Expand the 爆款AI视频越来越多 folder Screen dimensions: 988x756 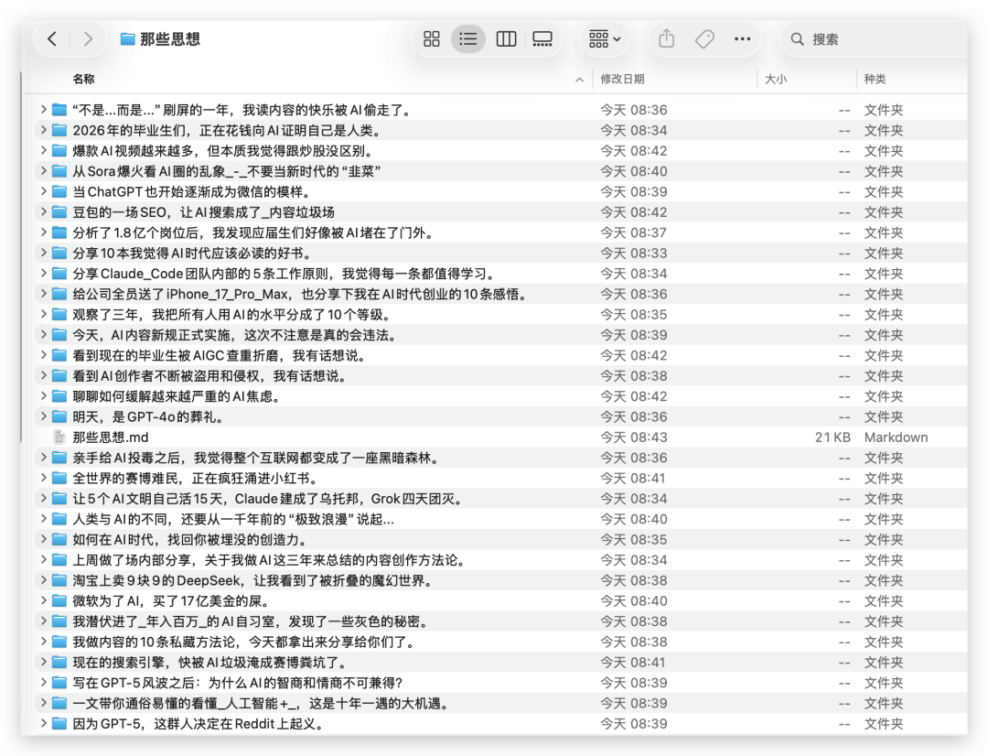pos(44,151)
